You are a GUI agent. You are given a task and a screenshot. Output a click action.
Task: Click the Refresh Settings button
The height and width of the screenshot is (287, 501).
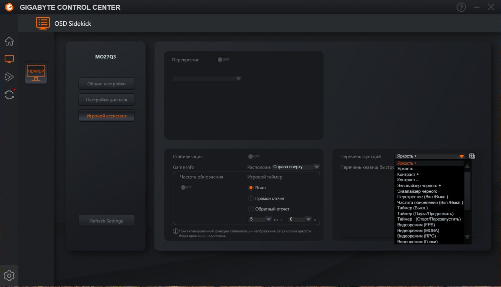tap(107, 221)
